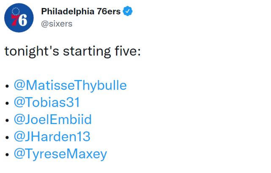Visit the @Tobias31 profile mention
Viewport: 271px width, 173px height.
point(47,103)
